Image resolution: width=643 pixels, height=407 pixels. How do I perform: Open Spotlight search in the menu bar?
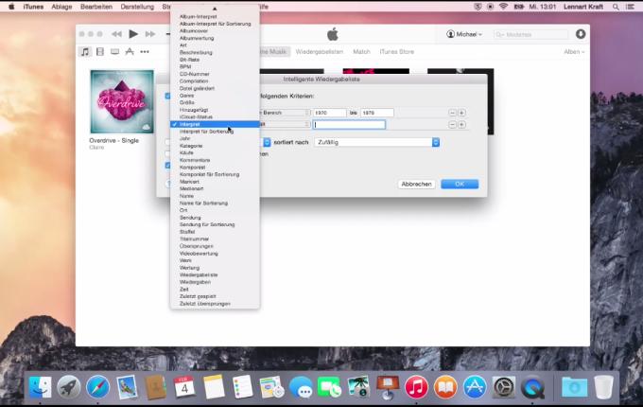coord(616,7)
